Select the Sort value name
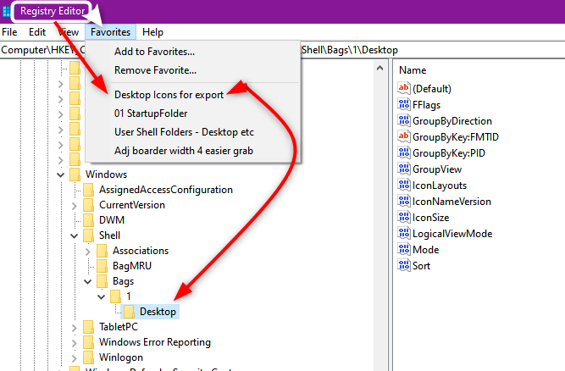This screenshot has width=565, height=371. [421, 266]
